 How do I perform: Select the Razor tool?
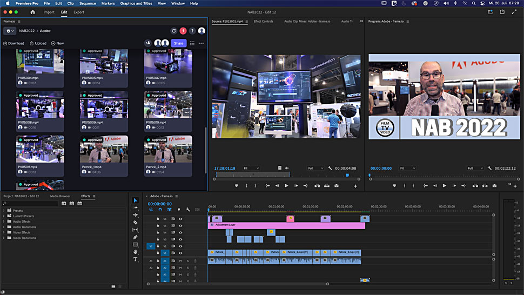tap(136, 222)
